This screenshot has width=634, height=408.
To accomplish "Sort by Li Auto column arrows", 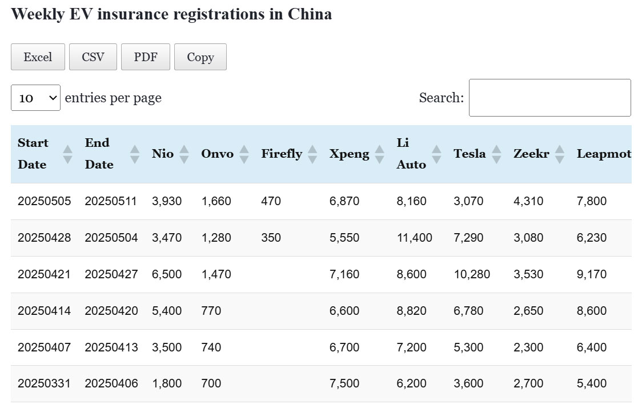I will [x=436, y=154].
